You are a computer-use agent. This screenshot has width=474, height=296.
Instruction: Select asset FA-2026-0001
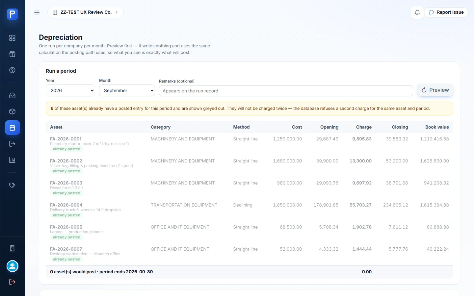click(x=66, y=139)
